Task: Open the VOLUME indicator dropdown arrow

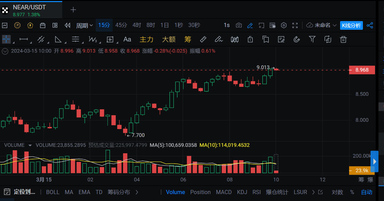Action: tap(30, 145)
